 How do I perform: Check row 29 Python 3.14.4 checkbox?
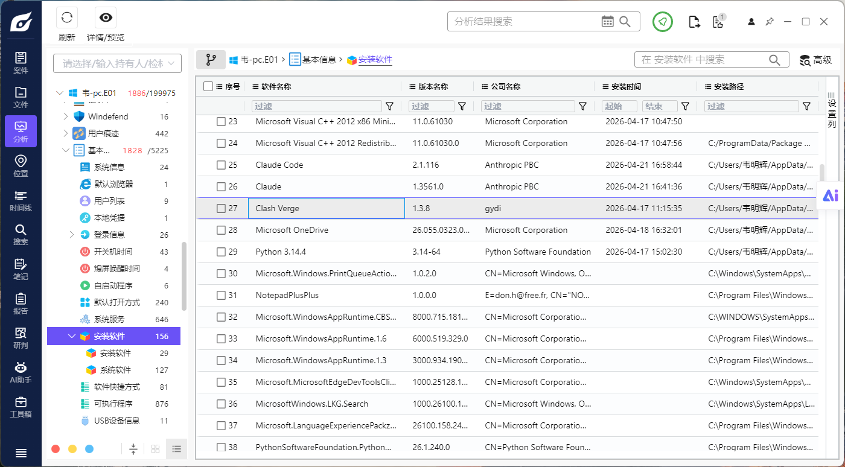pos(221,252)
